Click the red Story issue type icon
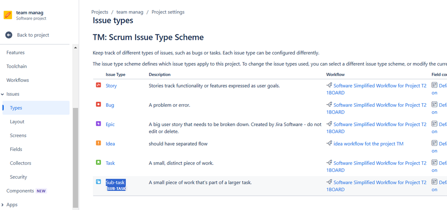This screenshot has width=447, height=210. pos(98,85)
